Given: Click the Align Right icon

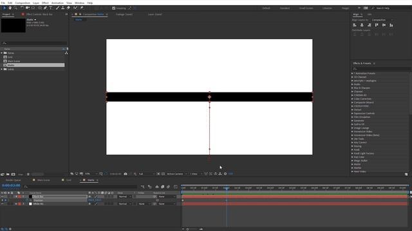Looking at the screenshot, I should coord(369,25).
